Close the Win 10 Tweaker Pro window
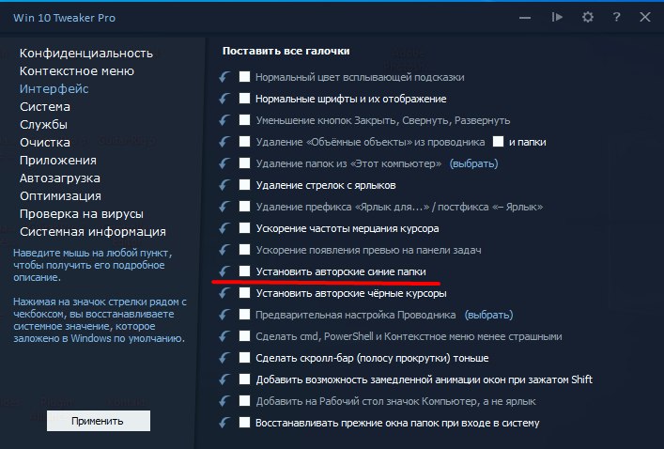This screenshot has width=664, height=449. pos(645,17)
